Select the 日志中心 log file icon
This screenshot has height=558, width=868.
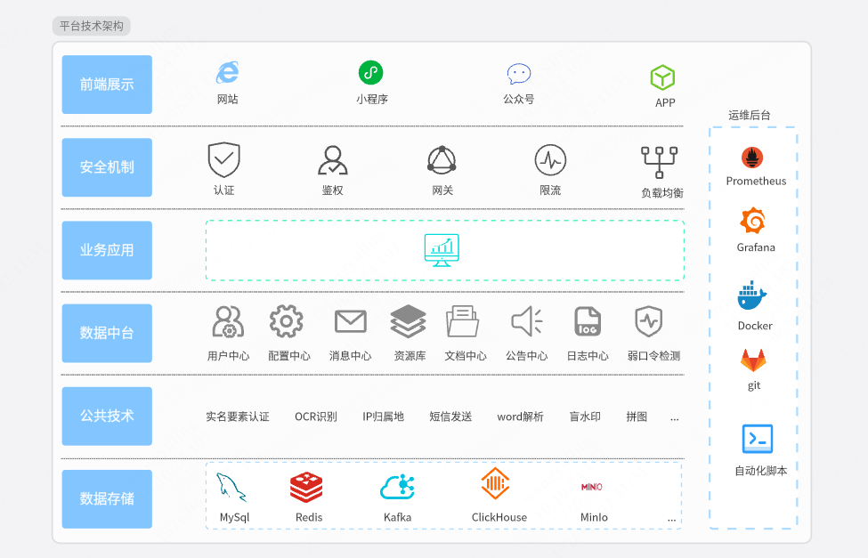click(x=588, y=321)
